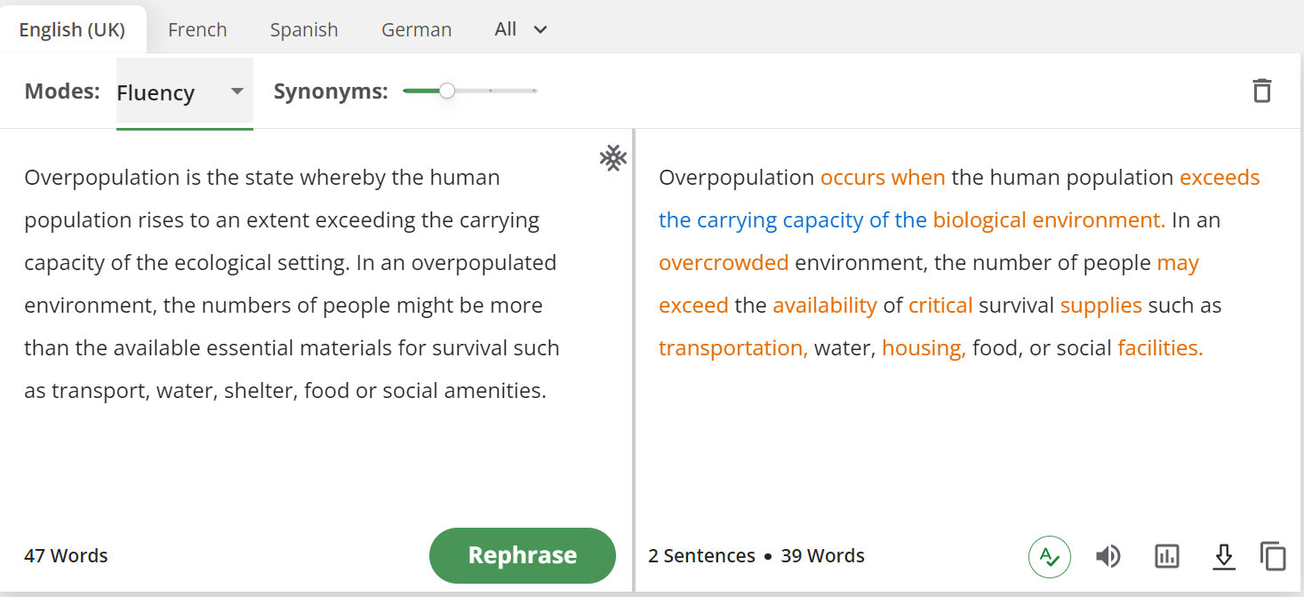Select the German language tab
This screenshot has width=1304, height=597.
[416, 30]
